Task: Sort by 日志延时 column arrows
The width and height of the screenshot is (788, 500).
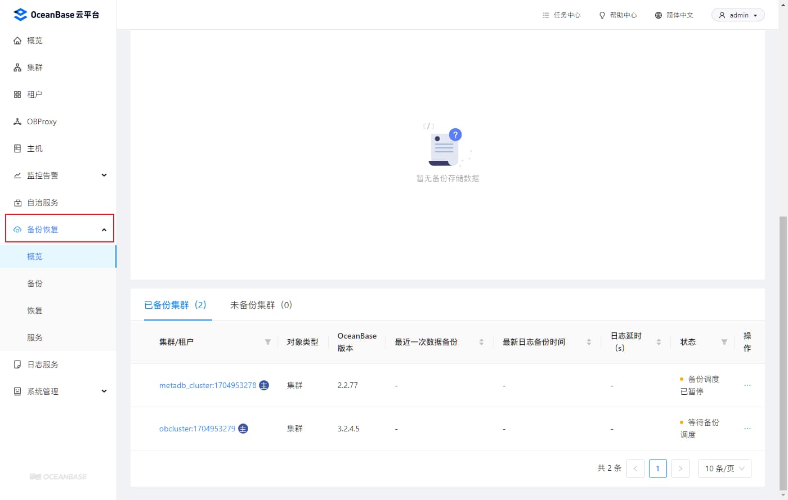Action: point(659,342)
